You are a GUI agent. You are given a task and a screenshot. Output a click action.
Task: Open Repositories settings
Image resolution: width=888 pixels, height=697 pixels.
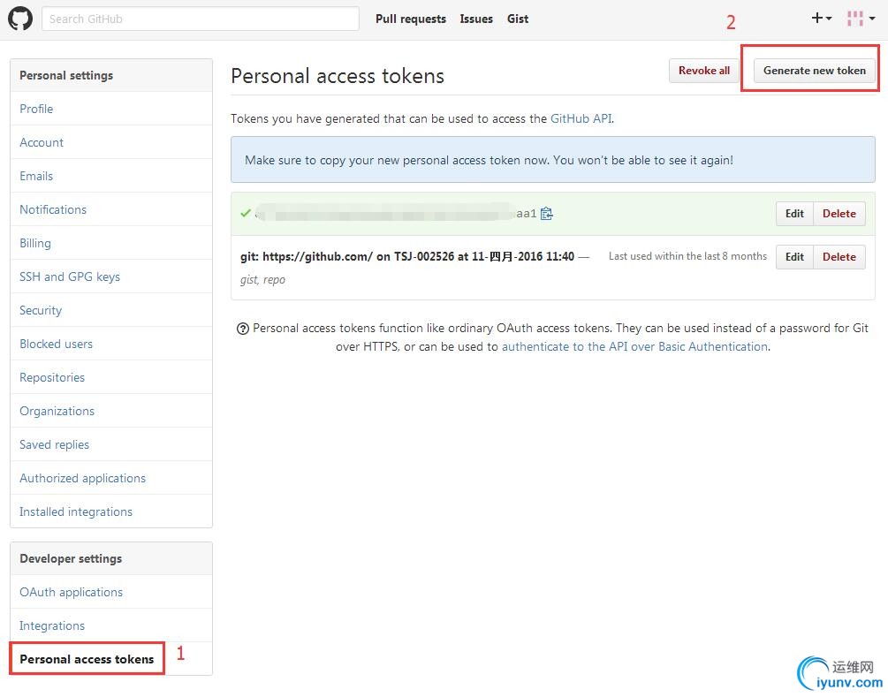pos(111,377)
